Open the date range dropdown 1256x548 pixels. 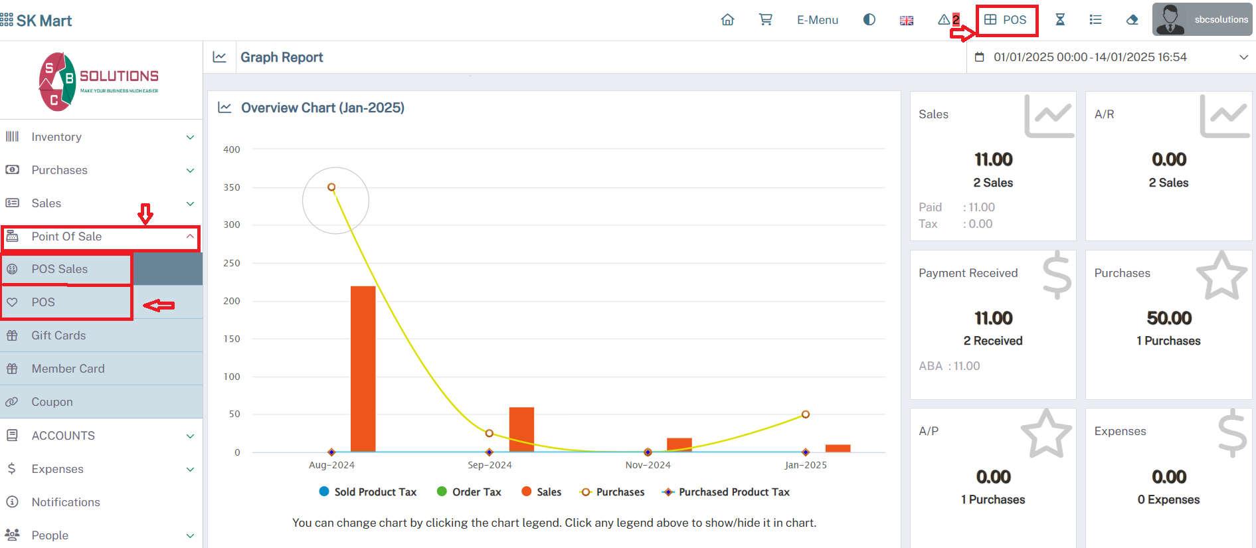(x=1111, y=57)
